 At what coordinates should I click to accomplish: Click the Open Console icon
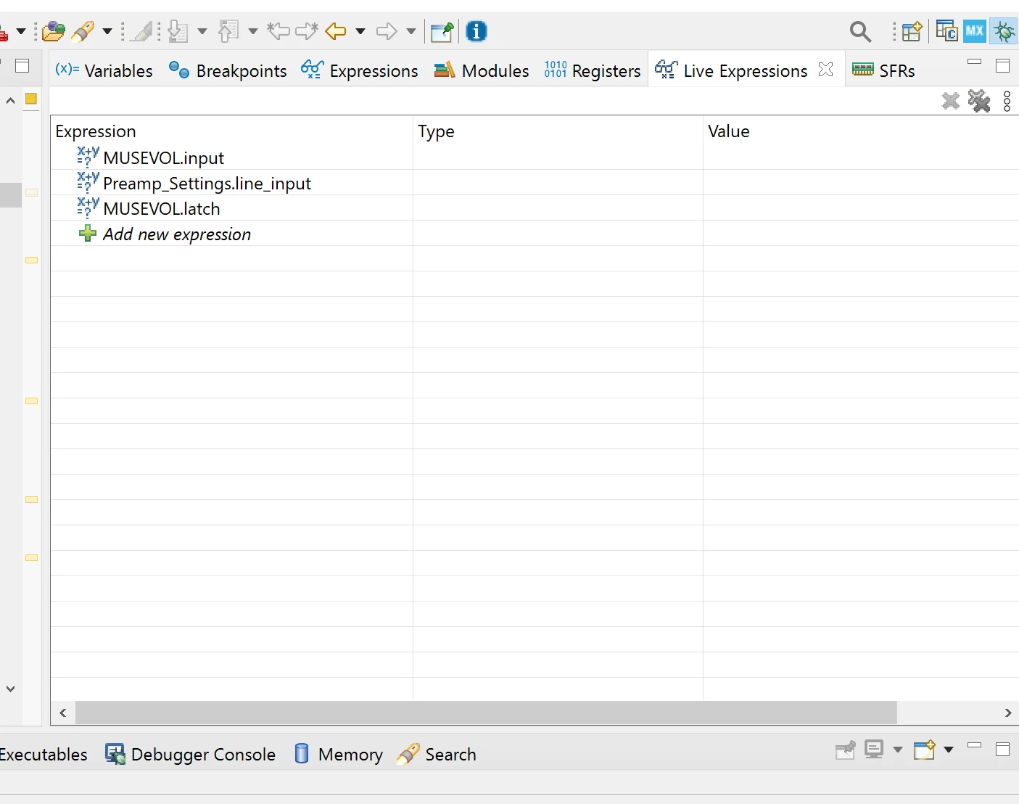point(925,750)
